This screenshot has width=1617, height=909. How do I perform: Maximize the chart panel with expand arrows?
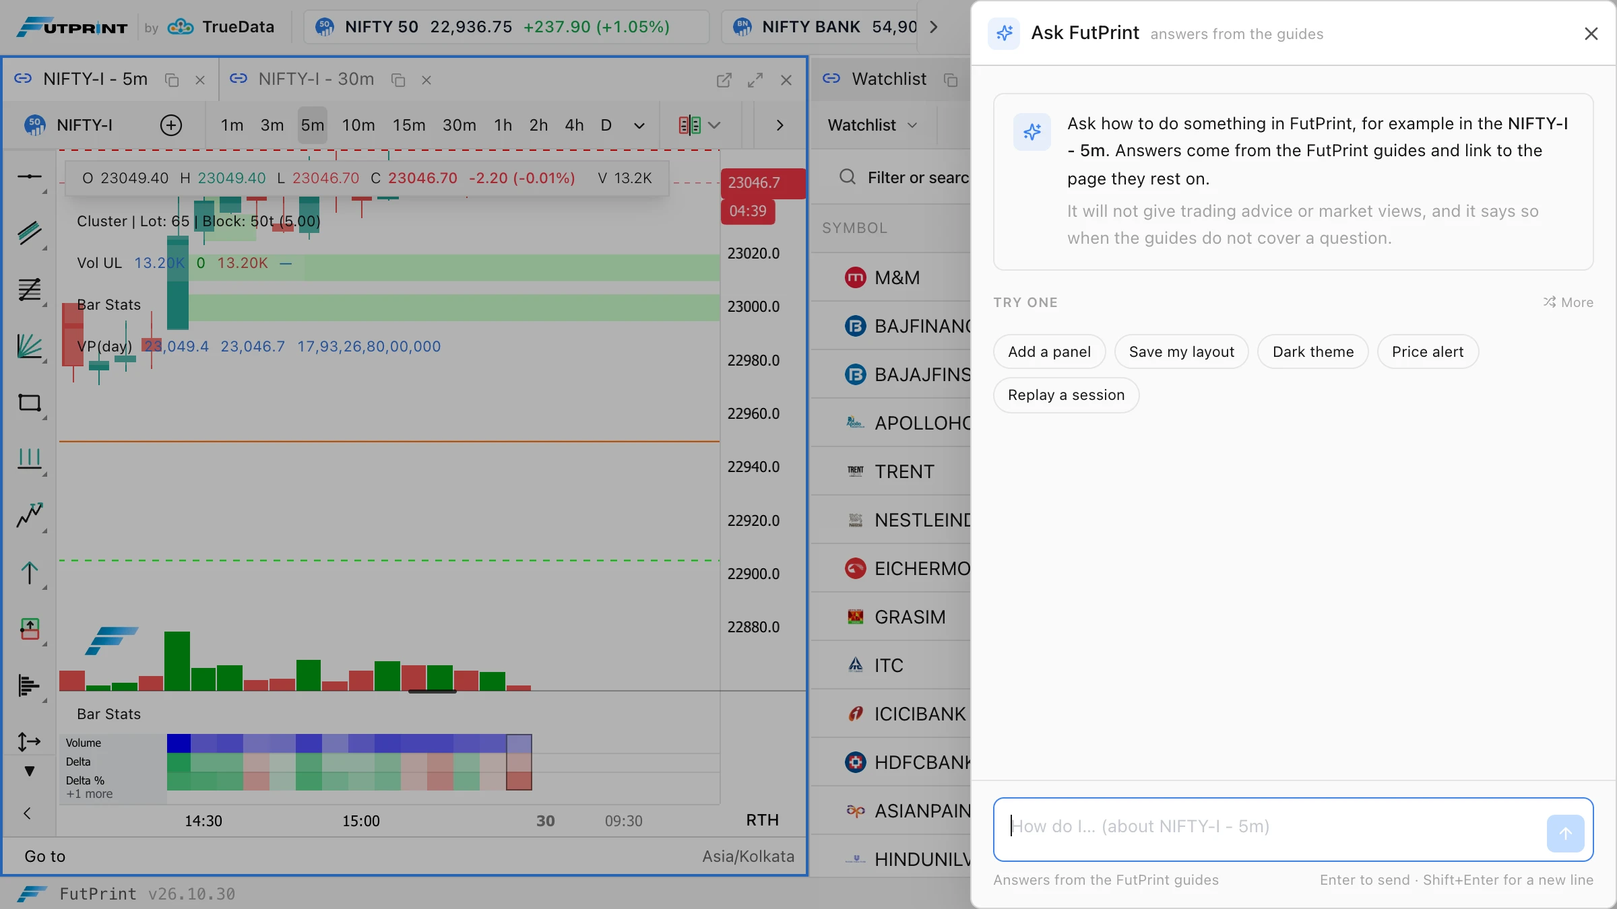coord(755,80)
